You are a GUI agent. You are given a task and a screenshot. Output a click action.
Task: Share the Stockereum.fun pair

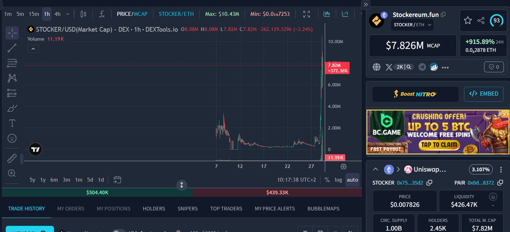[x=481, y=20]
